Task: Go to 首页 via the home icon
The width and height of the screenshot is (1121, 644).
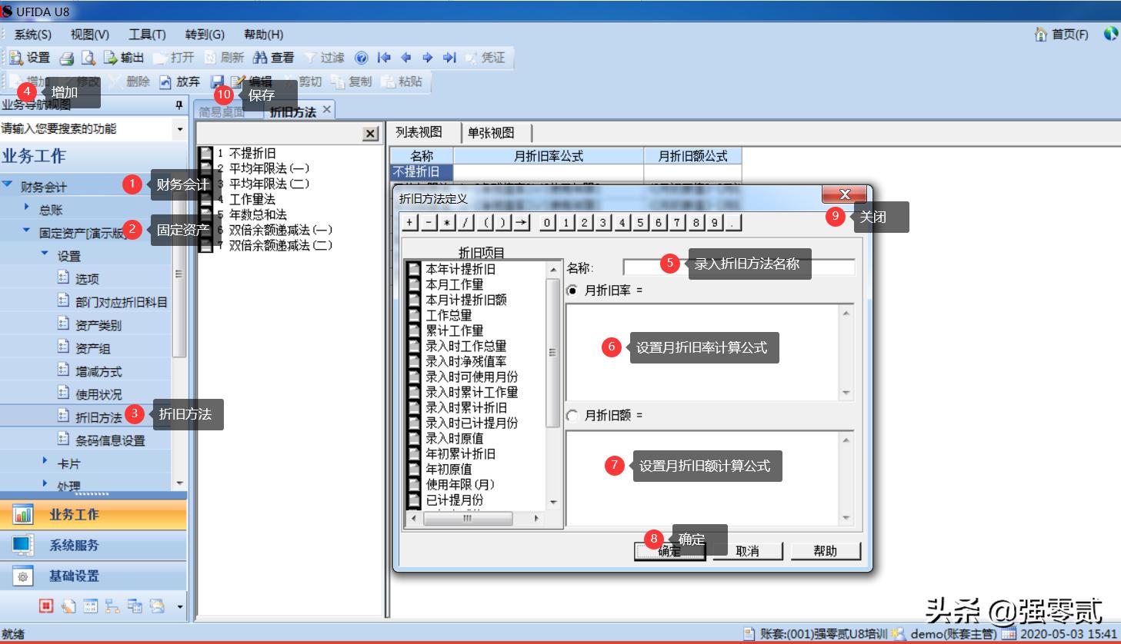Action: [x=1039, y=35]
